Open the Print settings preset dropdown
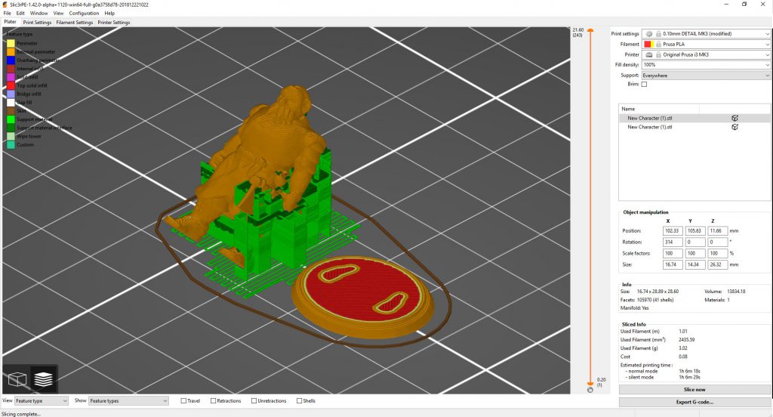The image size is (773, 417). coord(706,33)
